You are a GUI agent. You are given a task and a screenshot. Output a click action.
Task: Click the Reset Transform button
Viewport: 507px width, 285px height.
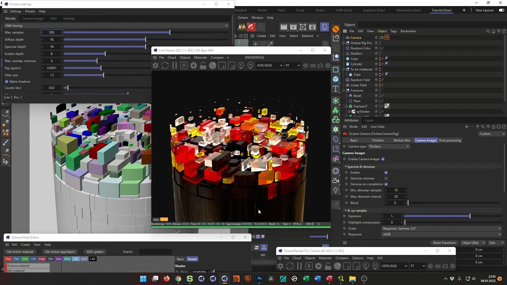coord(444,243)
